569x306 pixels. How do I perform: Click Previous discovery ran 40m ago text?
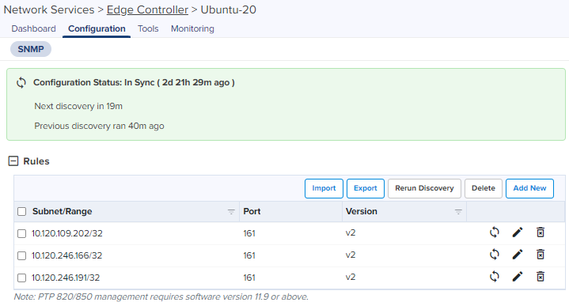(x=99, y=126)
